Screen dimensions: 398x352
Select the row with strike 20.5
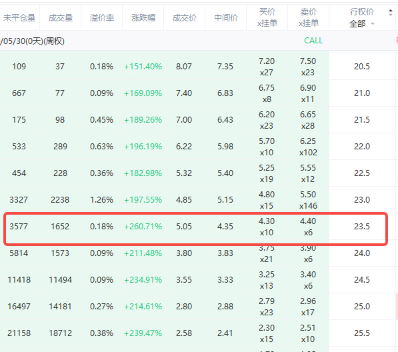click(199, 67)
